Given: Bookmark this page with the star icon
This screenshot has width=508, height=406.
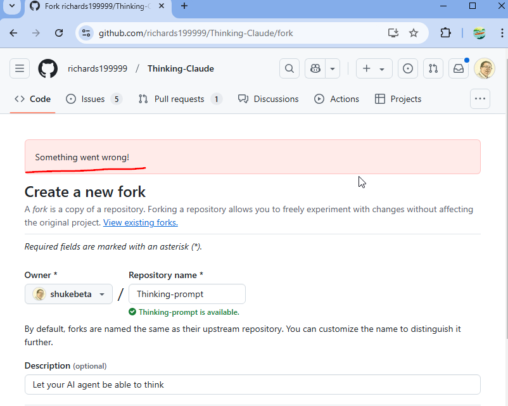Looking at the screenshot, I should [414, 33].
